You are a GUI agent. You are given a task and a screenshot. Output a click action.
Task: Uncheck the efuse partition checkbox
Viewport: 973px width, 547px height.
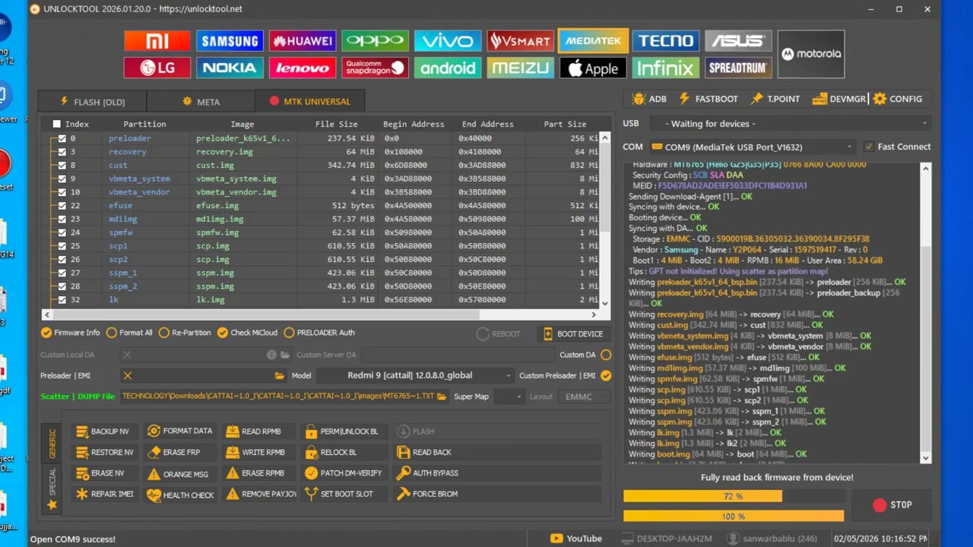click(x=62, y=206)
